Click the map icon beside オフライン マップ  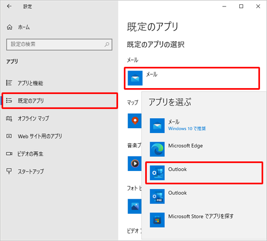coord(9,118)
